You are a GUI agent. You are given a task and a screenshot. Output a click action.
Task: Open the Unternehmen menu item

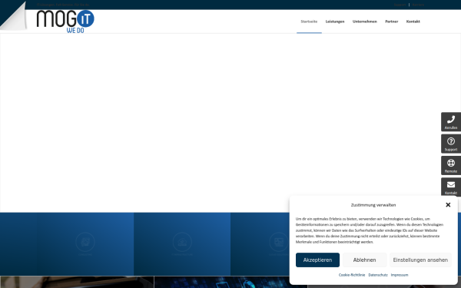point(364,22)
